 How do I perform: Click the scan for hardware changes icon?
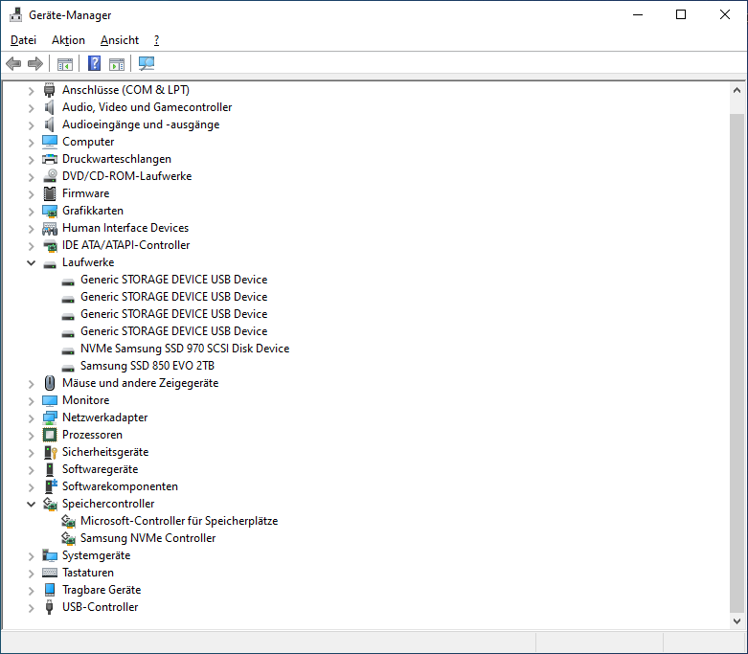click(x=147, y=63)
